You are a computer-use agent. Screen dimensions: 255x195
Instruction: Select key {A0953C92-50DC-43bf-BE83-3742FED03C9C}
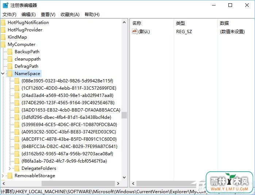[x=69, y=132]
